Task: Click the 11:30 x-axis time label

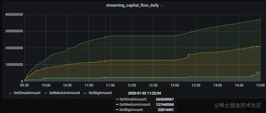Action: 110,85
